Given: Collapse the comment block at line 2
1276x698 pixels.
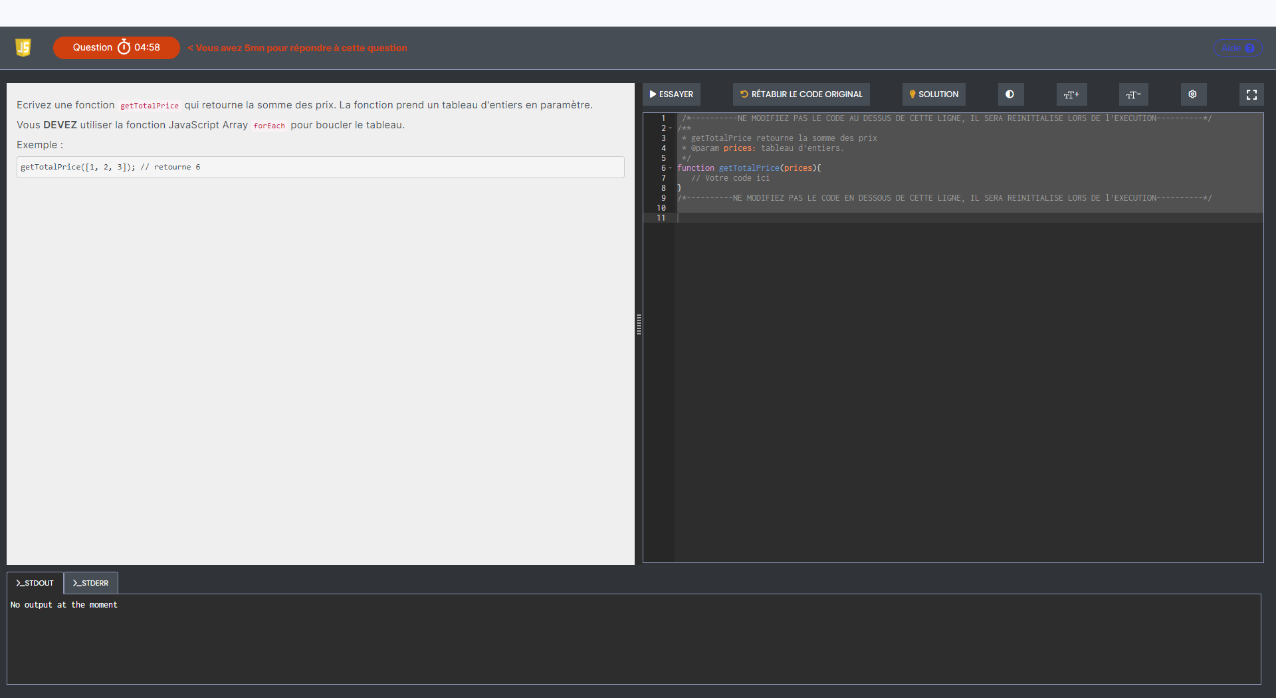Looking at the screenshot, I should (671, 128).
